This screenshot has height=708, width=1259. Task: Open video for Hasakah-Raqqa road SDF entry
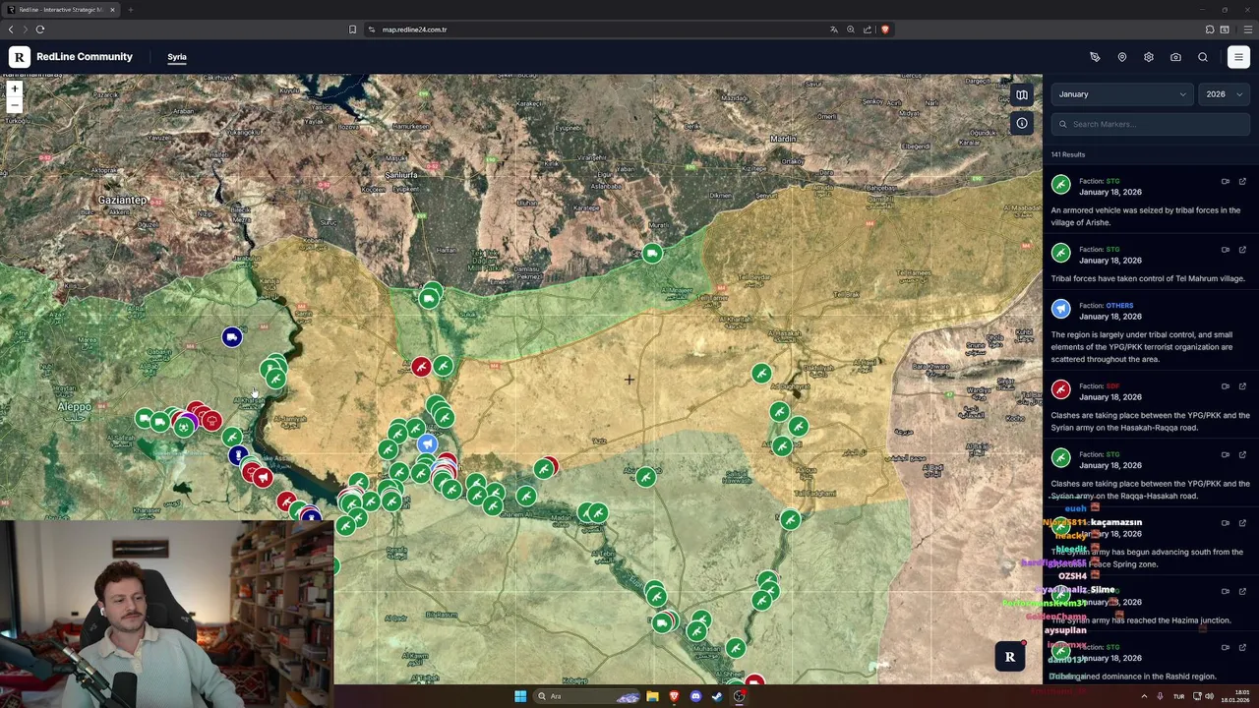pos(1226,386)
